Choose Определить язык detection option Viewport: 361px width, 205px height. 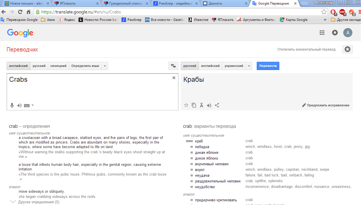(85, 66)
